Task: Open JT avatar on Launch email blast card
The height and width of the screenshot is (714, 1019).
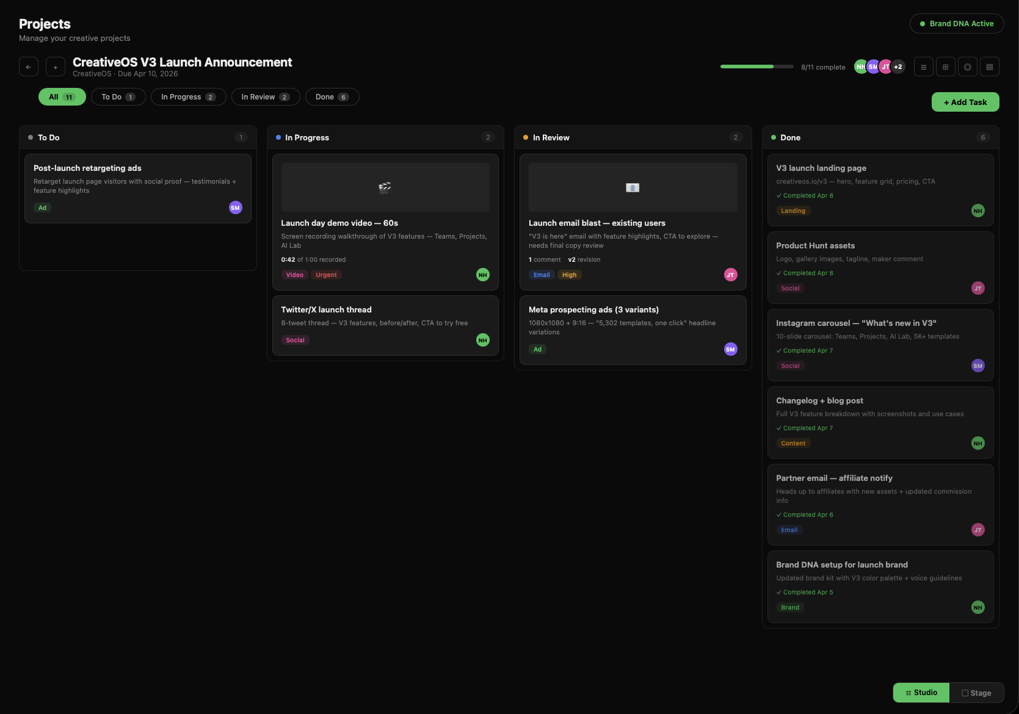Action: (730, 275)
